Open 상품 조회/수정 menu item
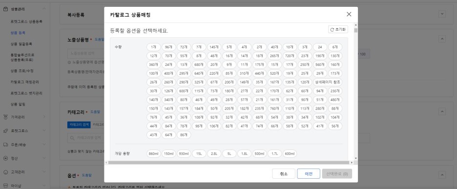Image resolution: width=457 pixels, height=189 pixels. click(22, 71)
